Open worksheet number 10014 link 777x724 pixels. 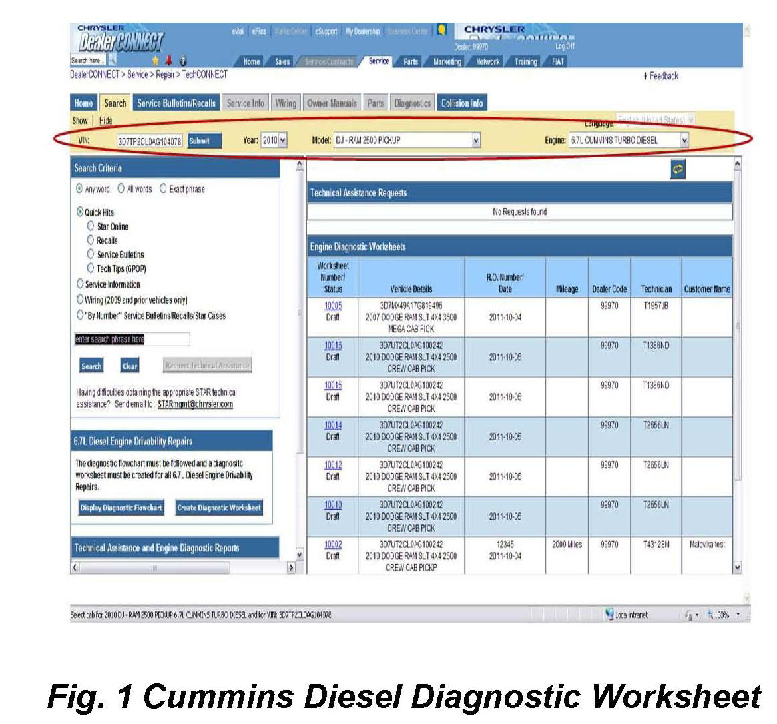(332, 425)
